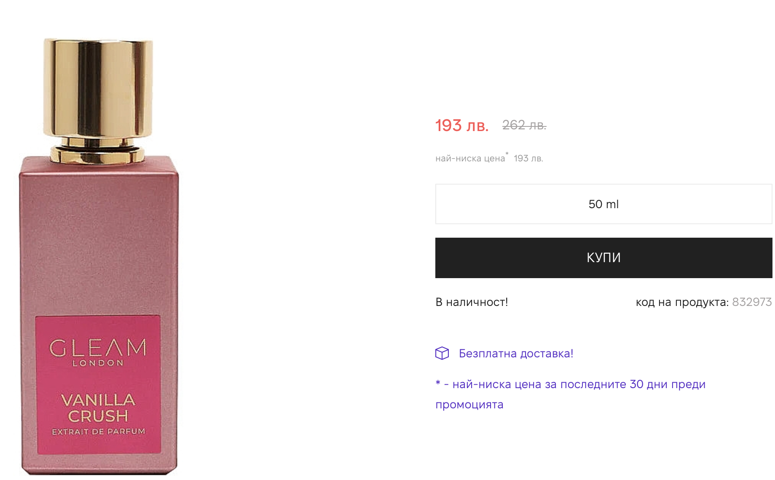
Task: Click the код на продукта label
Action: point(682,302)
